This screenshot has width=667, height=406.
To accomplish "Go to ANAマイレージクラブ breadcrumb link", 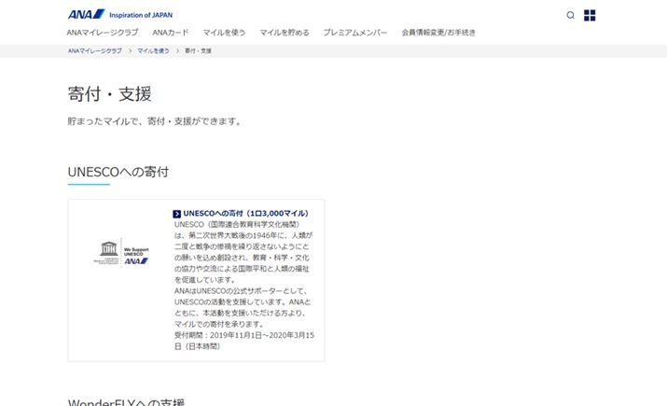I will coord(95,50).
